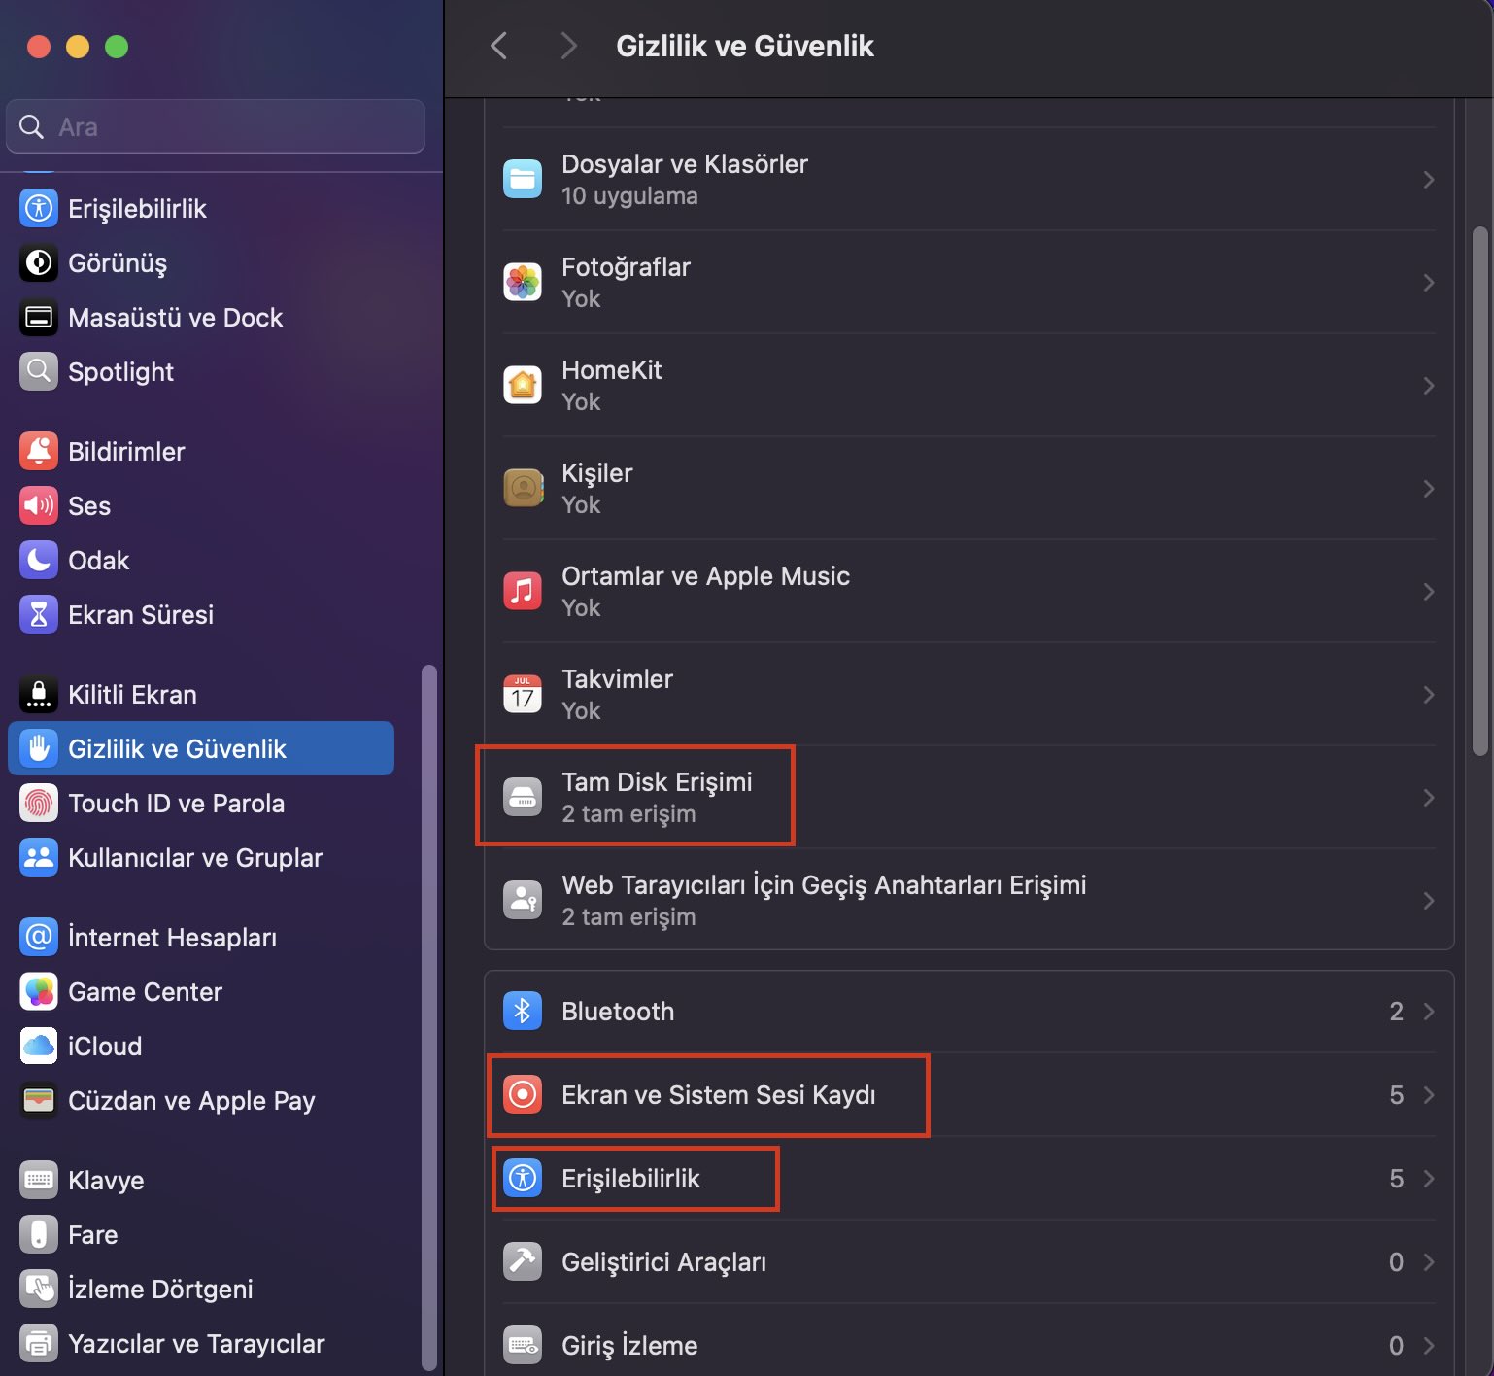This screenshot has height=1376, width=1494.
Task: Click the Geliştirici Araçları hammer icon
Action: point(523,1261)
